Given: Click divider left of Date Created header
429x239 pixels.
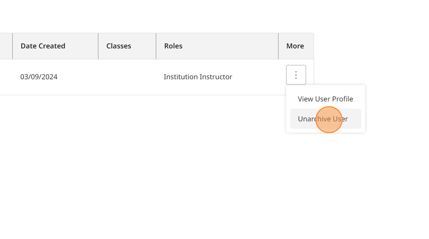Looking at the screenshot, I should point(12,46).
